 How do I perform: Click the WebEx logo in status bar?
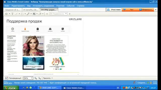[x=8, y=83]
